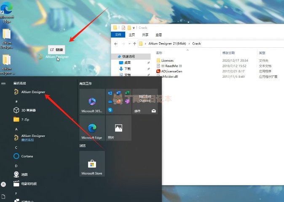Click the 高效工作 tile group title
The image size is (284, 202).
(x=86, y=83)
